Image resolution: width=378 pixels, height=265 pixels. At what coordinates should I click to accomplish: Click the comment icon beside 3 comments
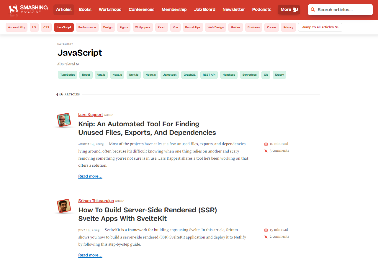click(266, 151)
